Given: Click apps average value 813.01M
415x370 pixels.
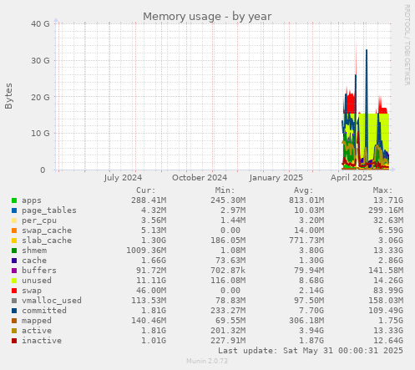Looking at the screenshot, I should (x=306, y=200).
